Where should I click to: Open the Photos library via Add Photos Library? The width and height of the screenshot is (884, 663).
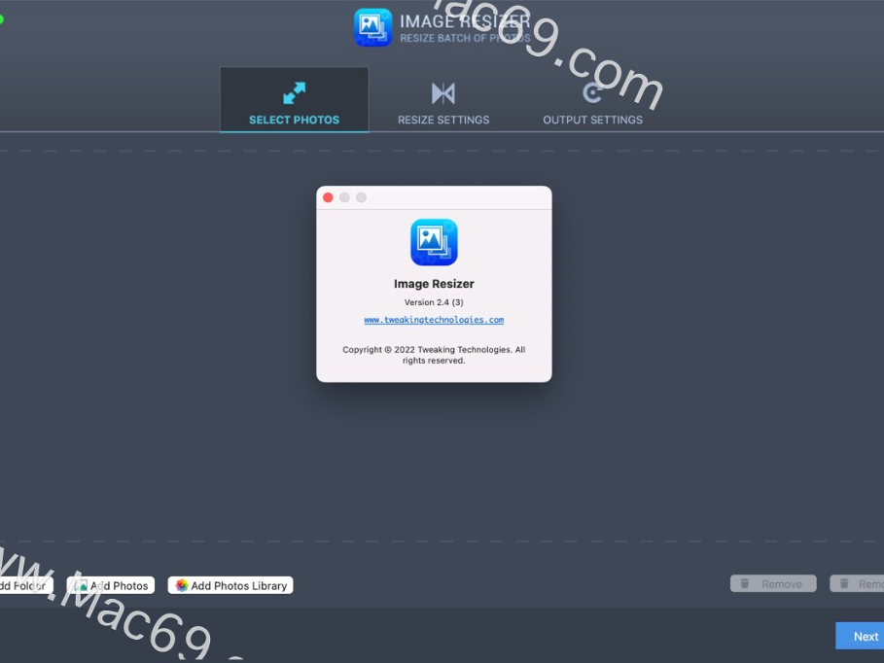click(x=230, y=585)
